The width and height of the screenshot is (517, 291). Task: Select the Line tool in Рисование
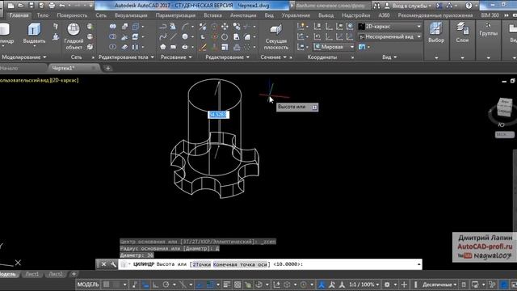[174, 36]
